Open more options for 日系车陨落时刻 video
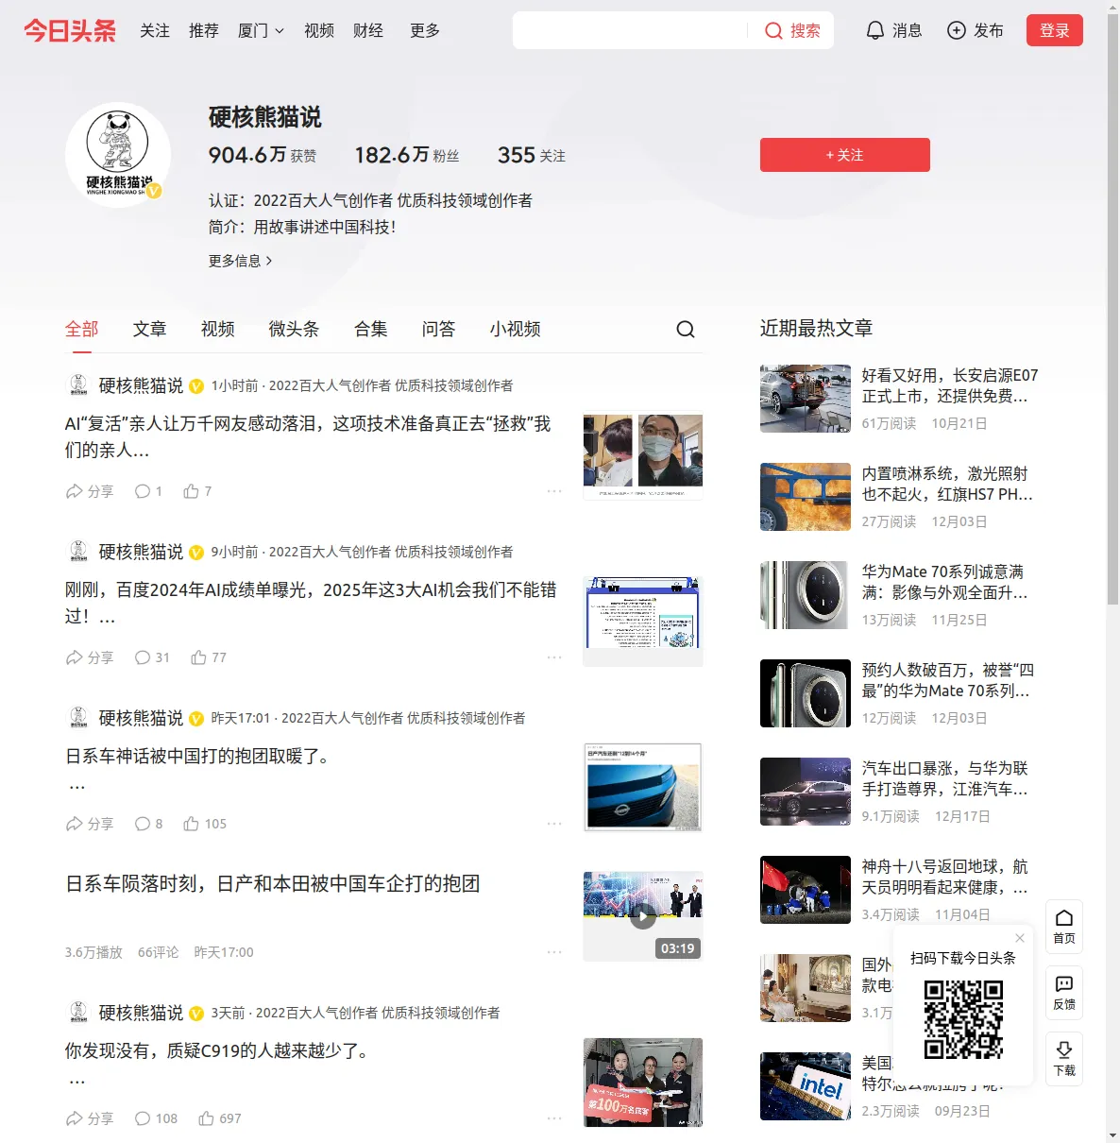This screenshot has height=1143, width=1120. [554, 952]
